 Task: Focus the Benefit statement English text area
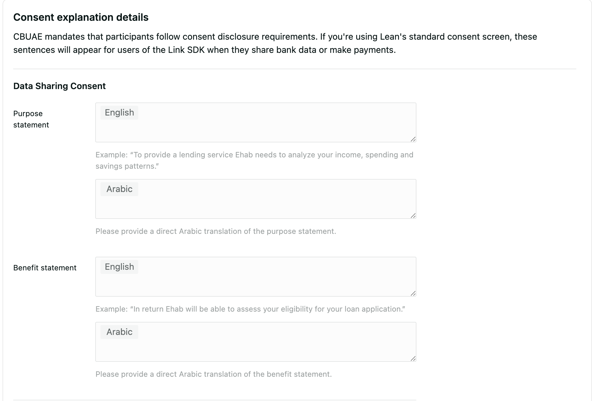[255, 282]
